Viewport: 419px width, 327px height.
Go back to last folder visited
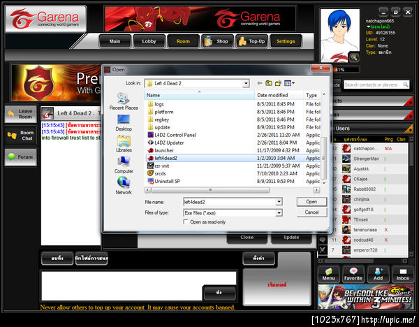(x=260, y=83)
